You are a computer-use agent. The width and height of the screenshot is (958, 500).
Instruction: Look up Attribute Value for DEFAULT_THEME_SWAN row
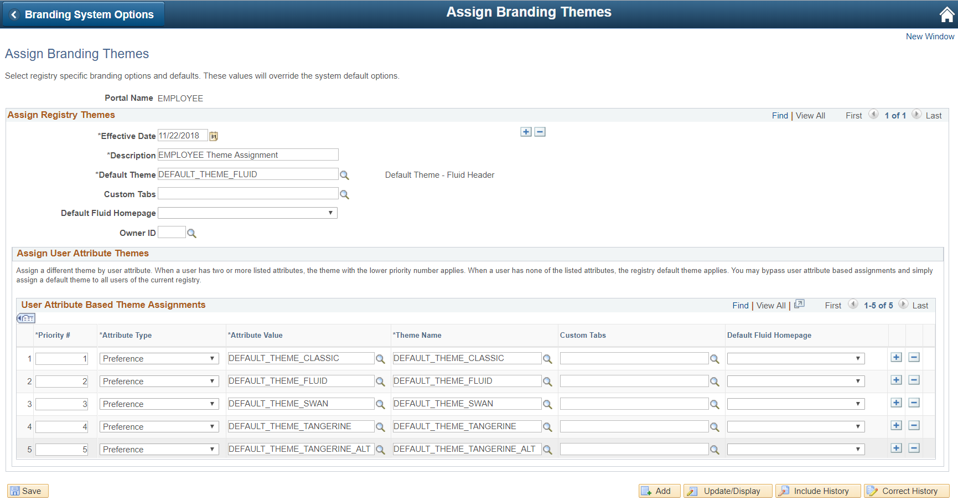point(380,404)
